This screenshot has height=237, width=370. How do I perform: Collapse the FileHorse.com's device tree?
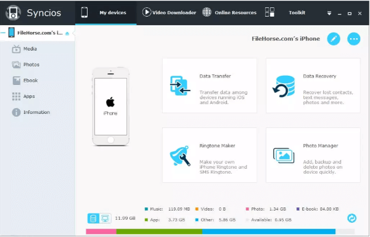[x=3, y=33]
